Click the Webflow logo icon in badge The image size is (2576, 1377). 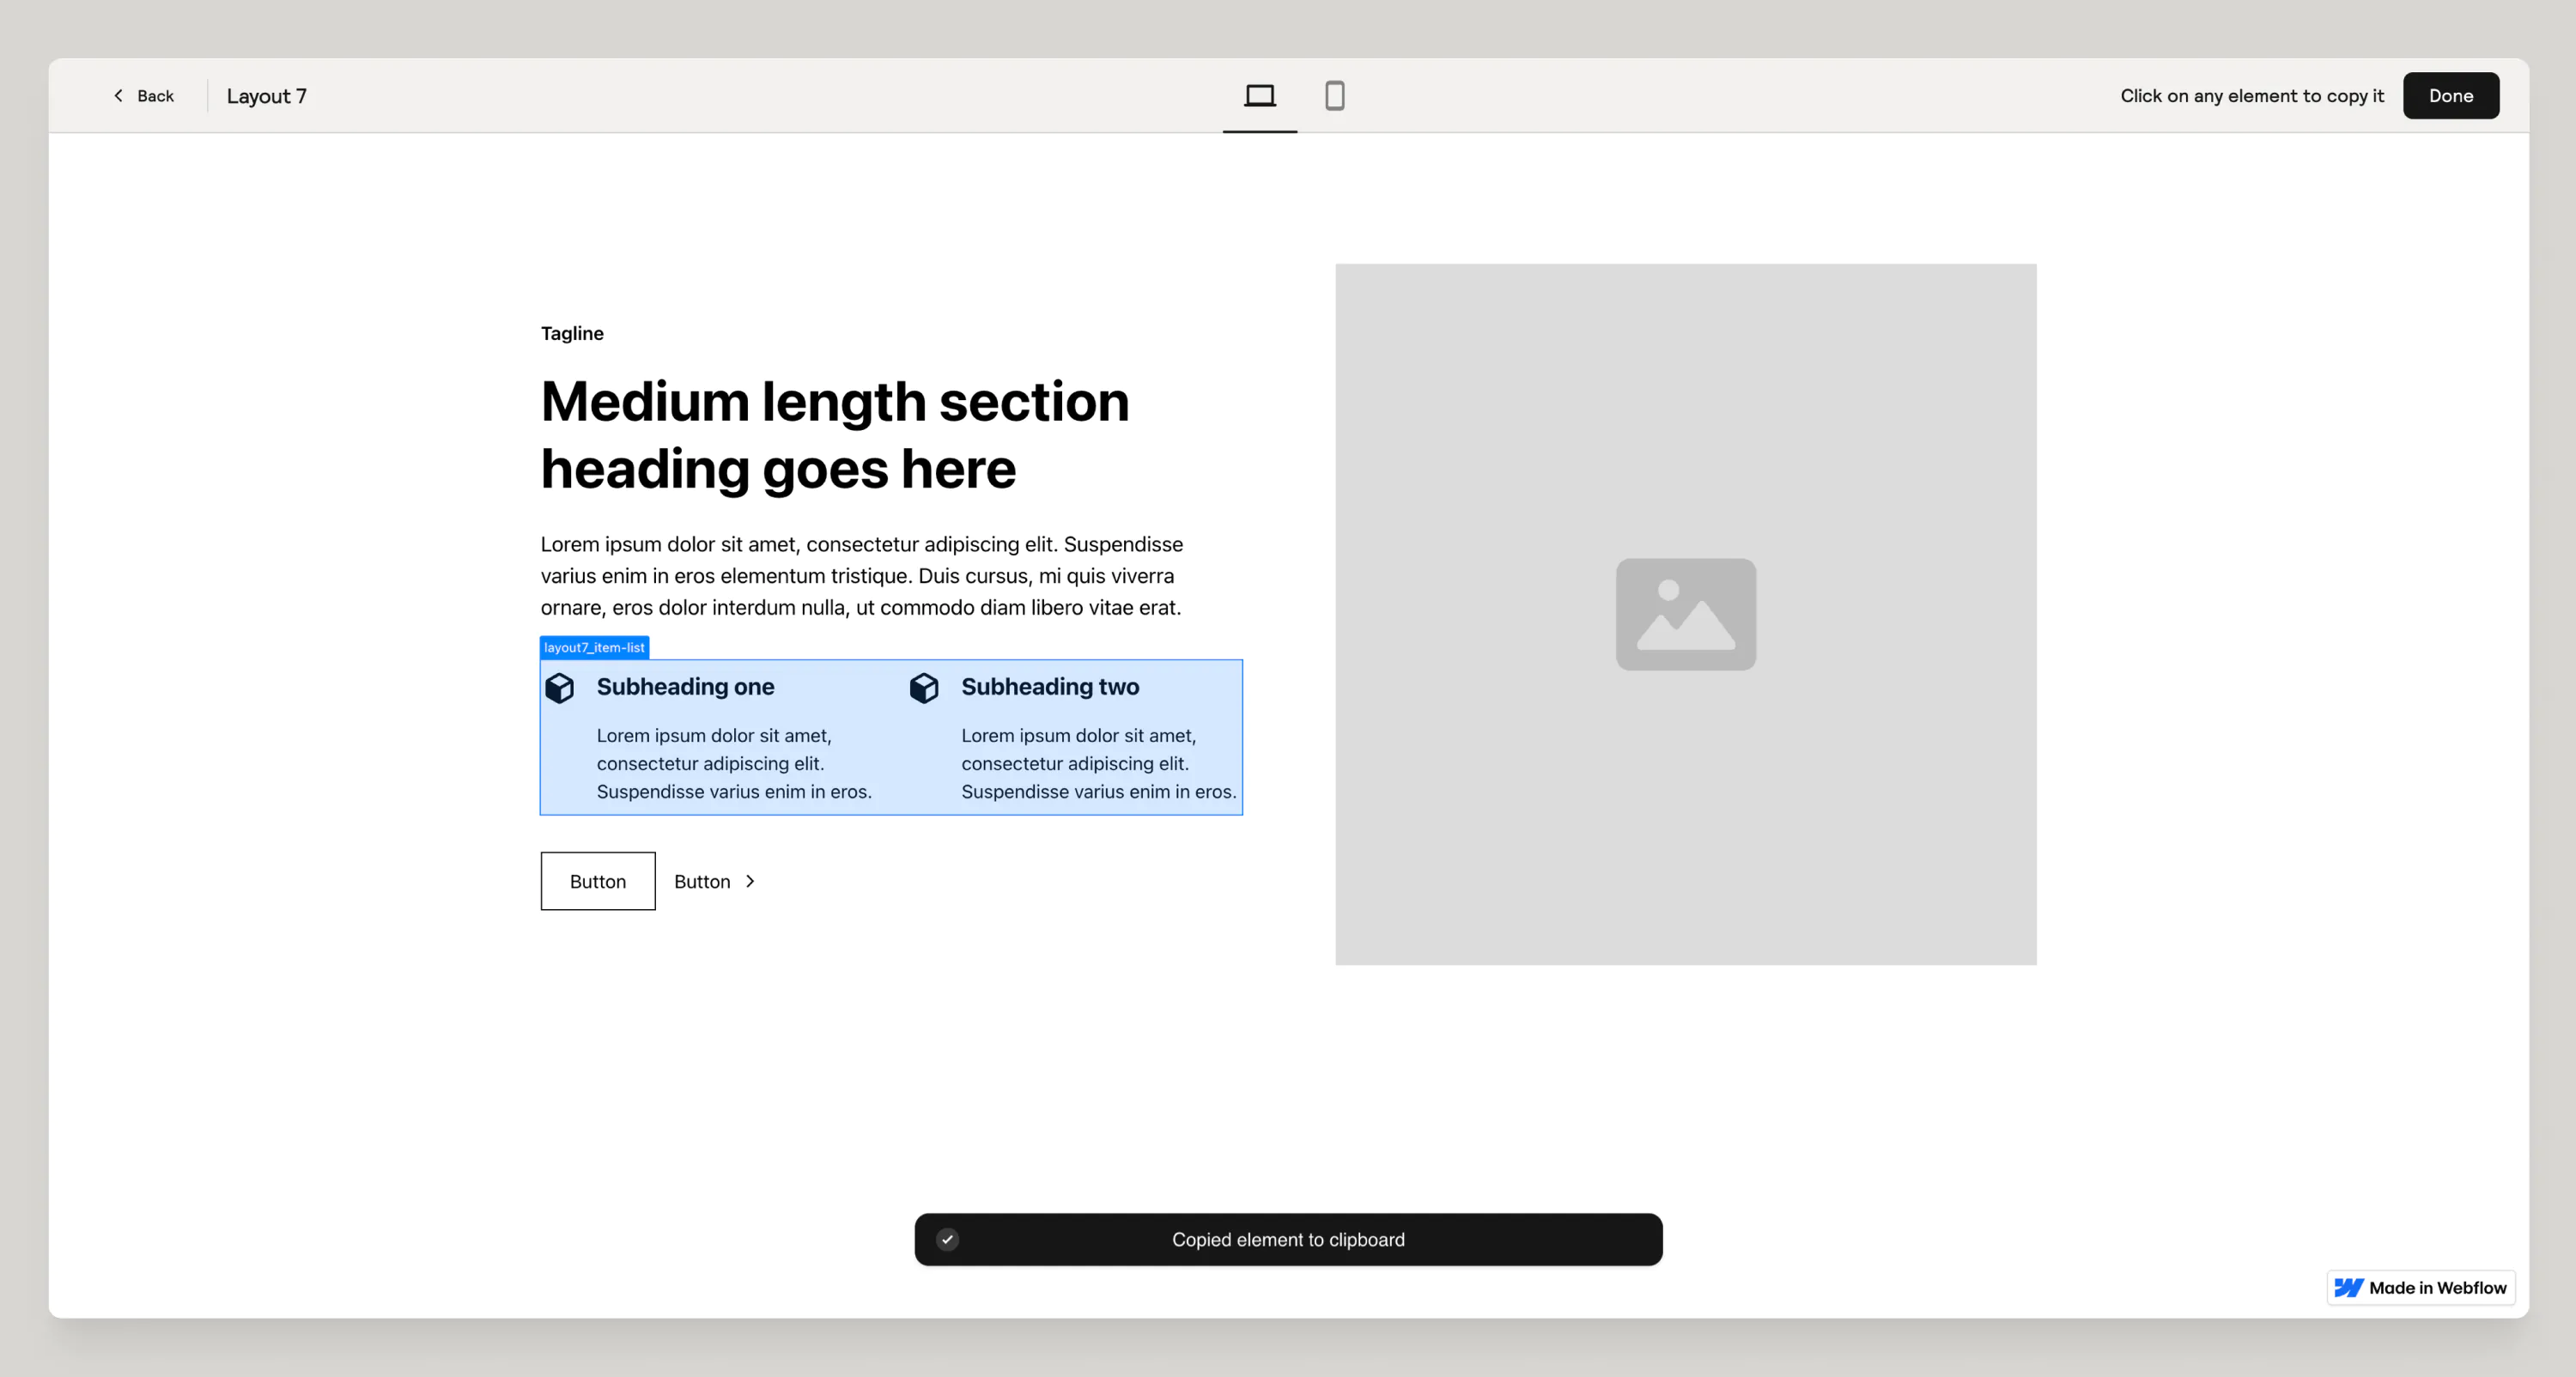(x=2348, y=1287)
